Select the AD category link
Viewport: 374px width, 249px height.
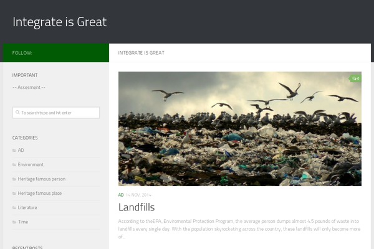pyautogui.click(x=21, y=151)
